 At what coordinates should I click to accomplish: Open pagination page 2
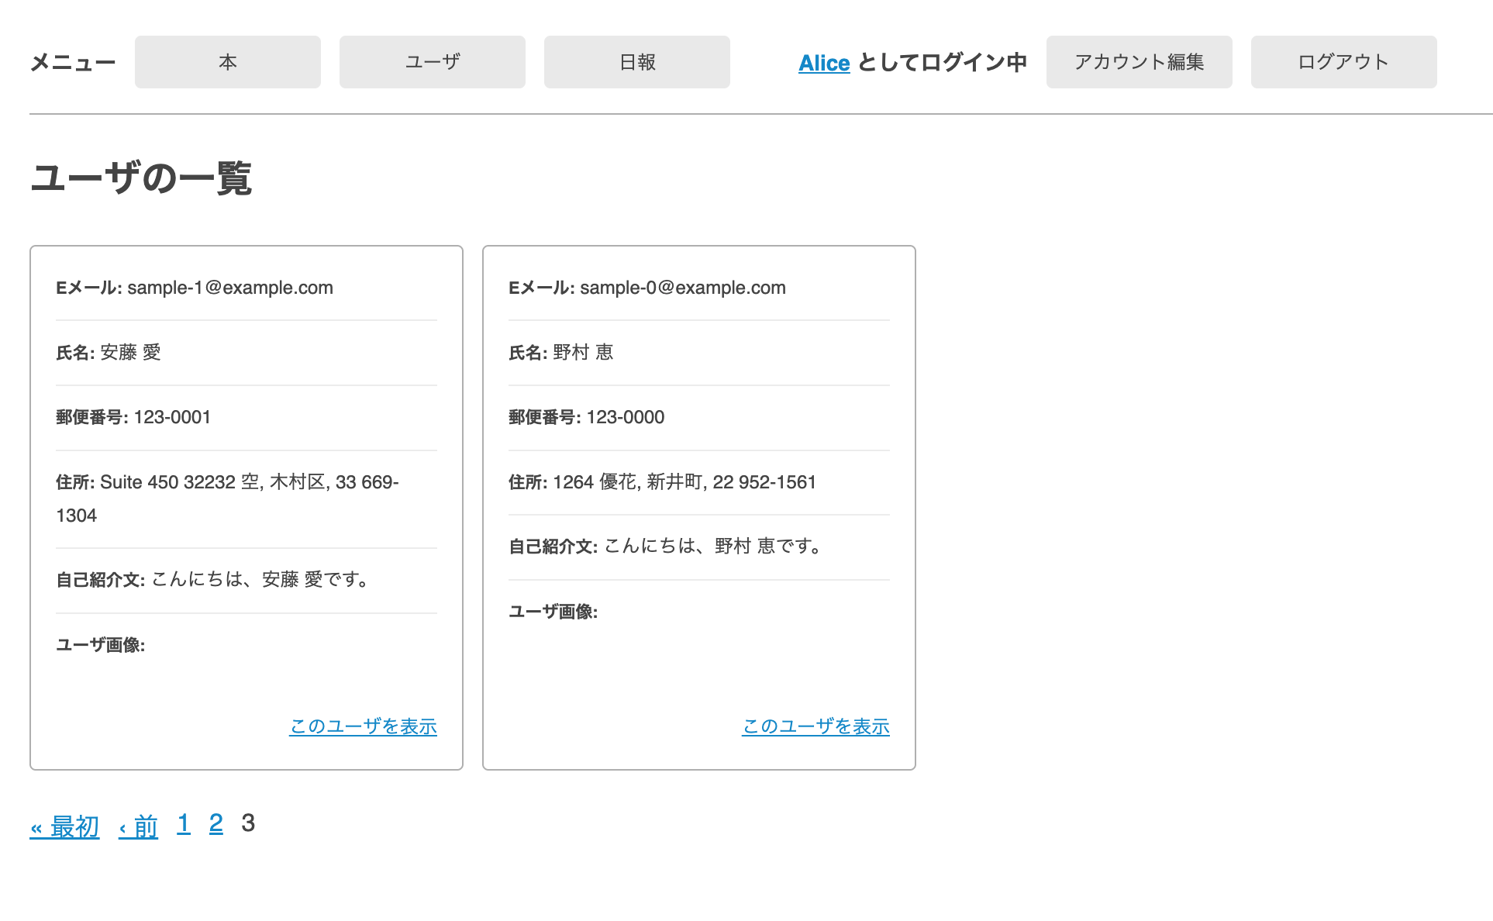pos(216,824)
